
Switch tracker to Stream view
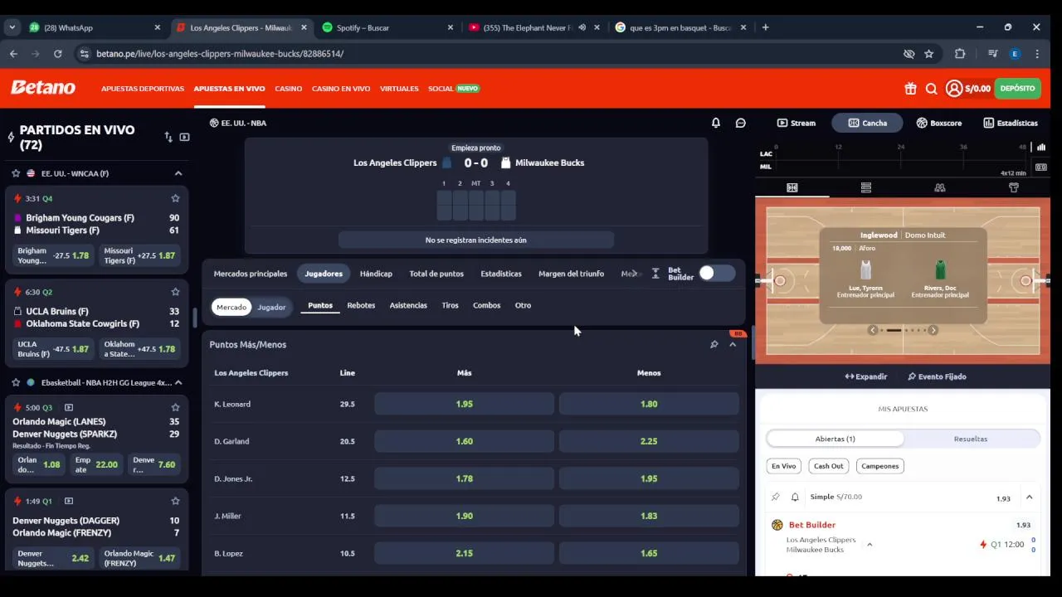(x=796, y=123)
